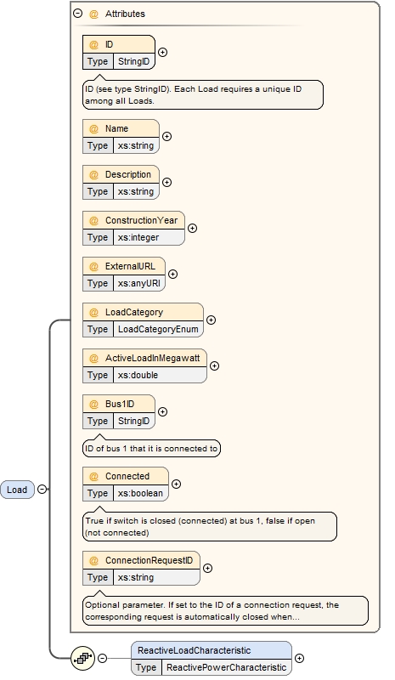
Task: Expand the ActiveLoadInMegawatt plus icon
Action: coord(214,366)
